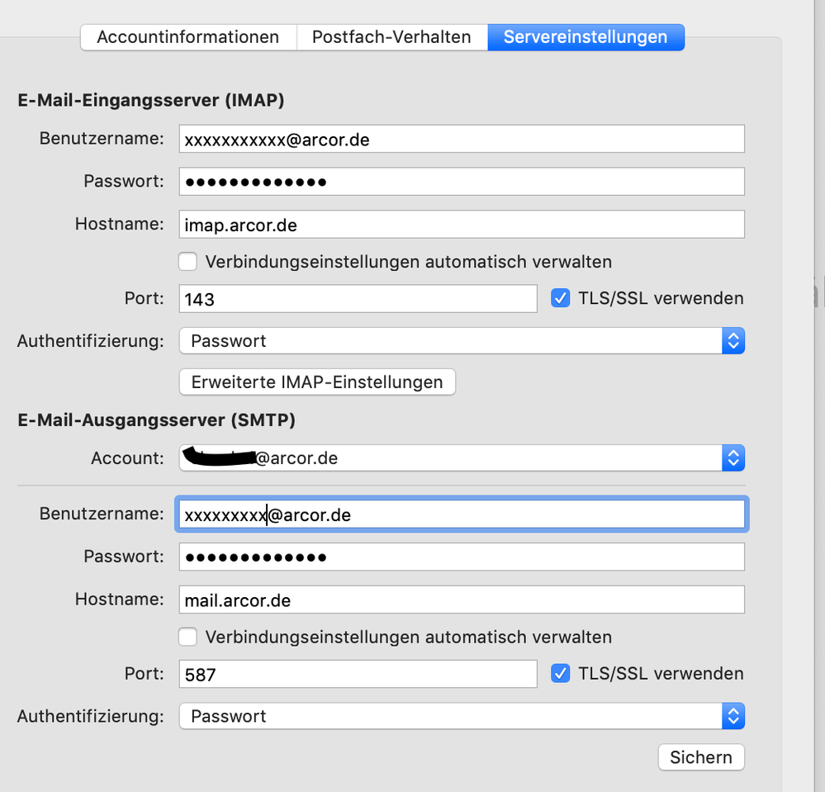Select the imap.arcor.de Hostname field
Viewport: 825px width, 792px height.
[x=461, y=224]
